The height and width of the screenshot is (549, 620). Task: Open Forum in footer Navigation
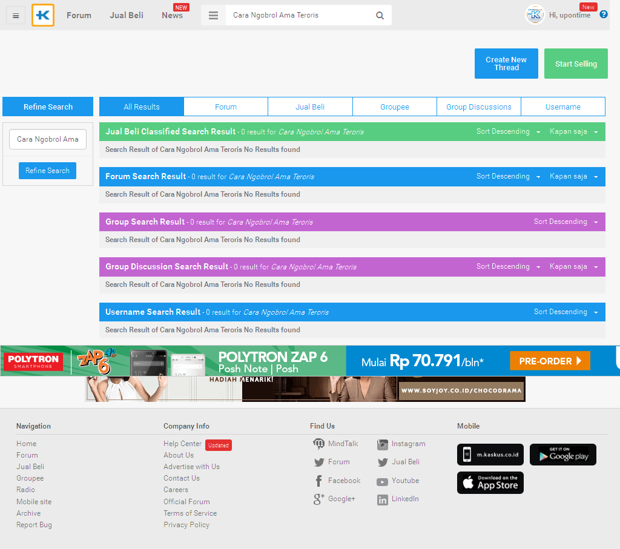tap(27, 455)
